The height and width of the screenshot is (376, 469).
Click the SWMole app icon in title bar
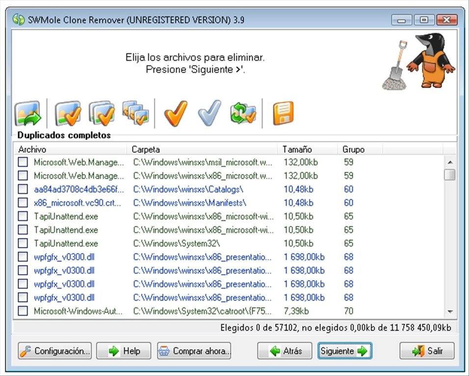pos(19,20)
